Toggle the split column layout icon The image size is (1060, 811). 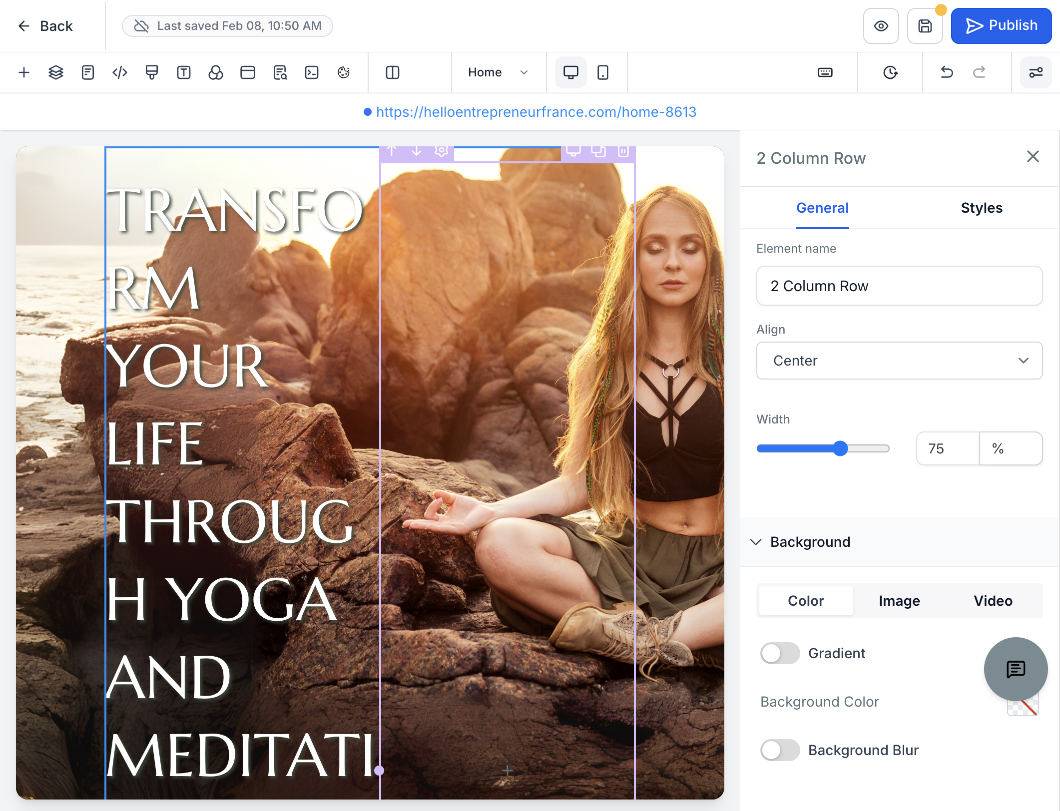393,73
